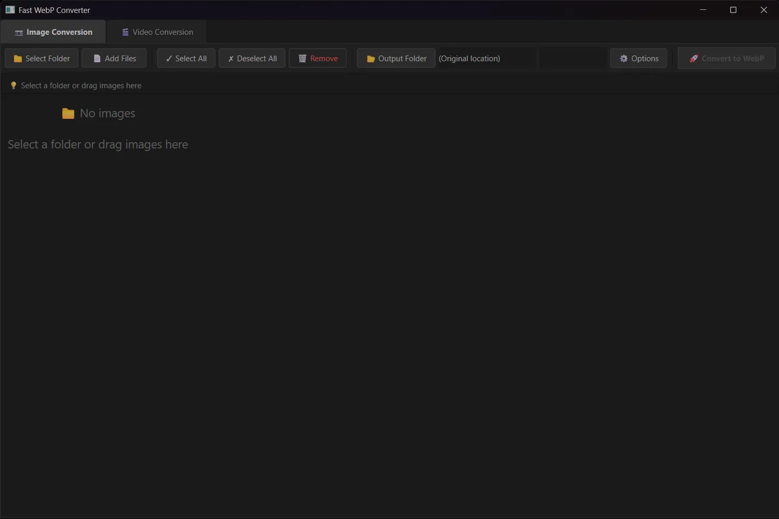Click the Convert to WebP button
Viewport: 779px width, 519px height.
726,58
